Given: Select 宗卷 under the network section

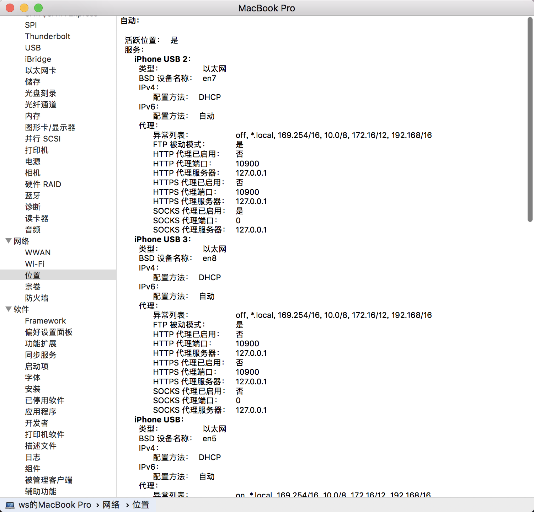Looking at the screenshot, I should pos(33,287).
